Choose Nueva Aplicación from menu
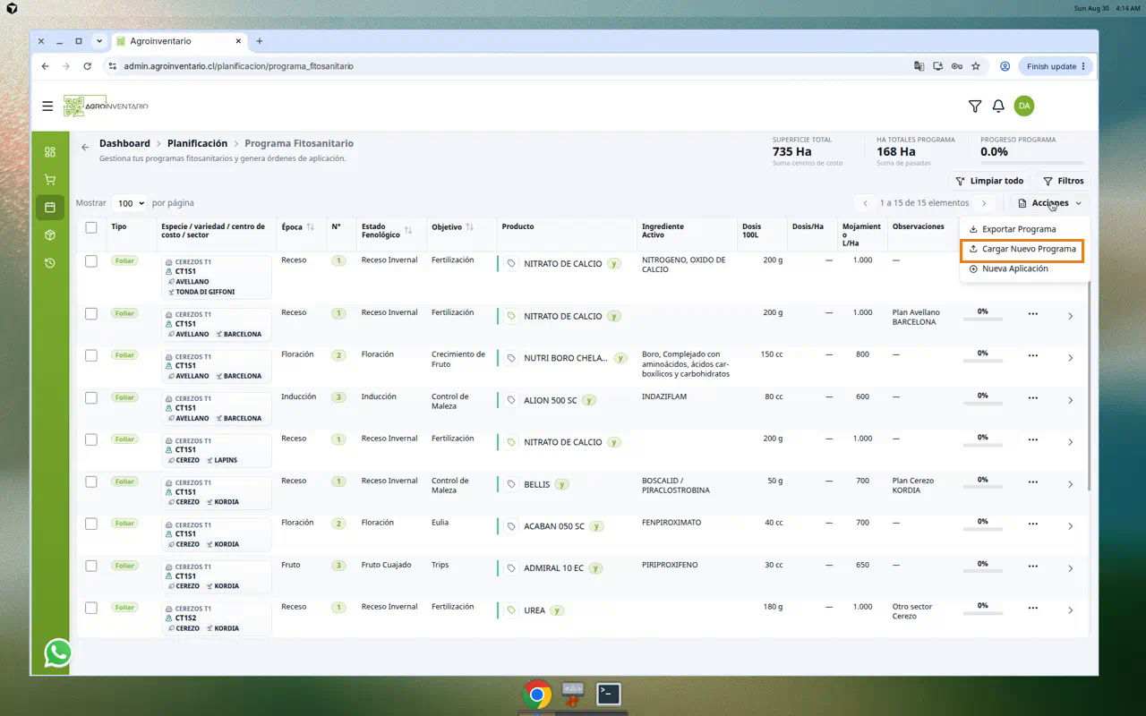The image size is (1146, 716). 1014,268
